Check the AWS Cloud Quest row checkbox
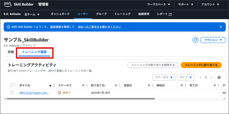 (x=12, y=93)
